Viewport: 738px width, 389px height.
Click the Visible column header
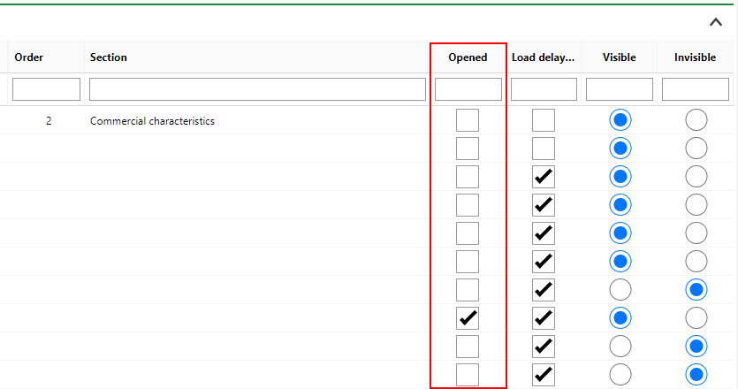620,57
